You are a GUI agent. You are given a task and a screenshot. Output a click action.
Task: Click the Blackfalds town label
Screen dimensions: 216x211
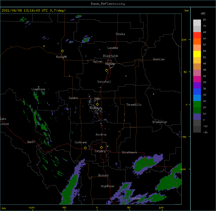[x=111, y=56]
